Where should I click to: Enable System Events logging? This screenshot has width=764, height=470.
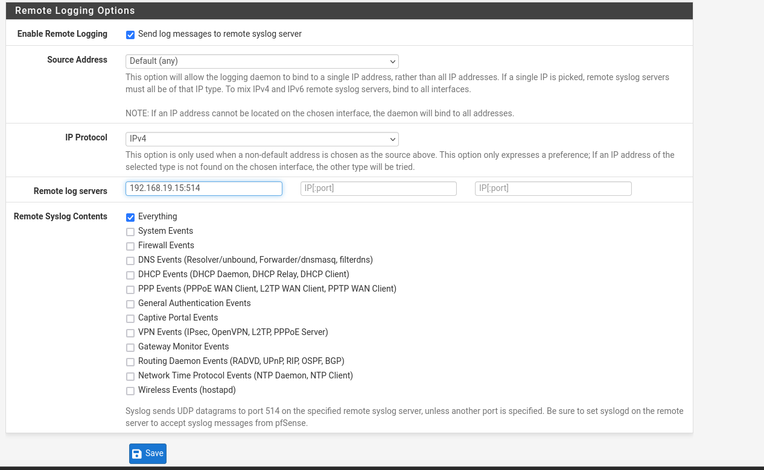point(130,232)
